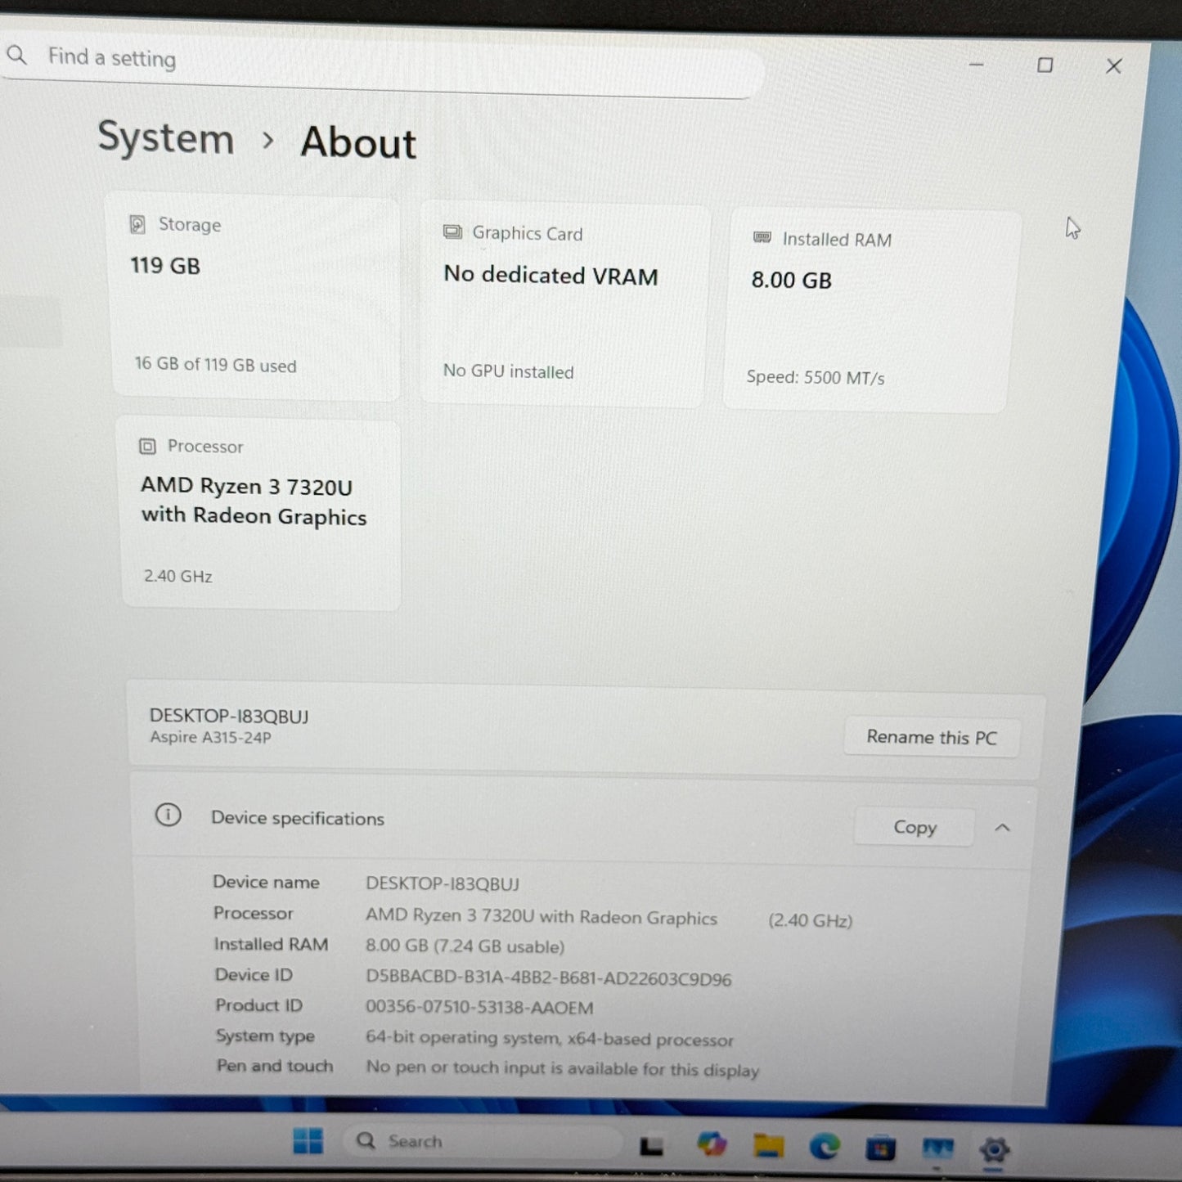Click the Settings gear icon on the taskbar

tap(994, 1150)
